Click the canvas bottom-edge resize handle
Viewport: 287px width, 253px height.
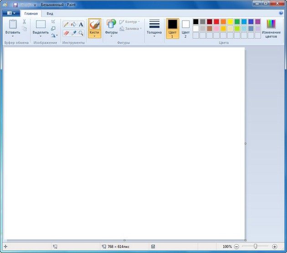[x=124, y=240]
